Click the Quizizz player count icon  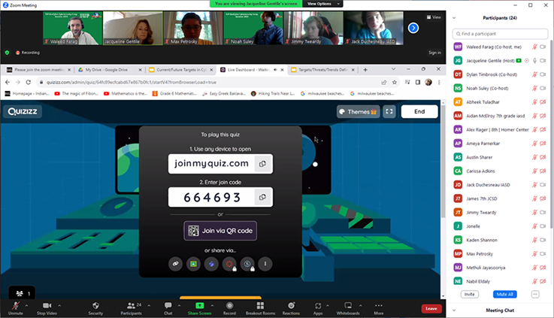point(20,293)
